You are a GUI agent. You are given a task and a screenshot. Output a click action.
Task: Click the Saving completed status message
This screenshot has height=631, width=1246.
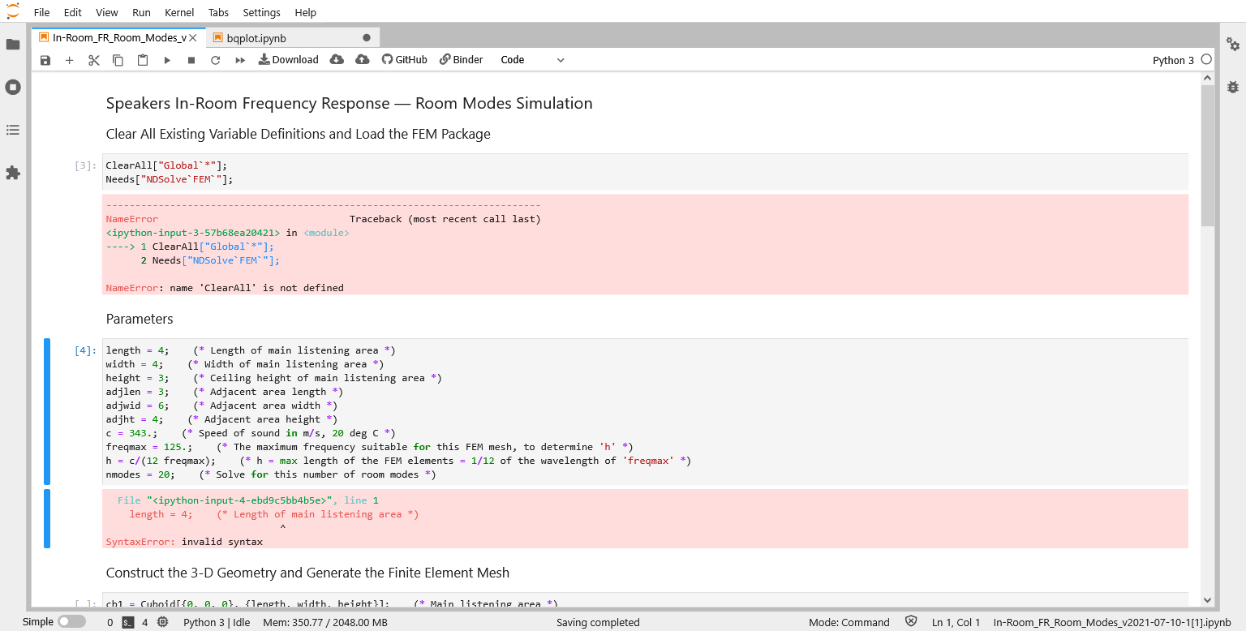pyautogui.click(x=598, y=623)
